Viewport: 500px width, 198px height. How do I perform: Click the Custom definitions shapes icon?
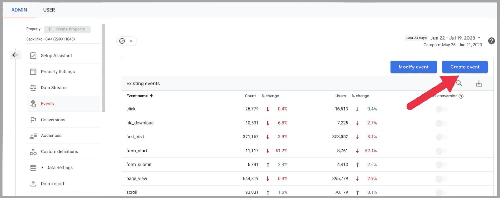point(33,152)
